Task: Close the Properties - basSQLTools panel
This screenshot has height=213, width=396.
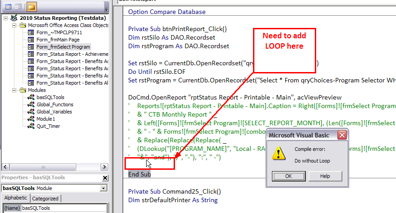Action: tap(105, 178)
